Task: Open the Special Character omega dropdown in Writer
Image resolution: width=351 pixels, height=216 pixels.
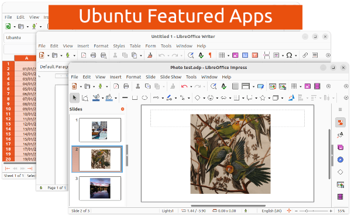Action: coord(295,55)
